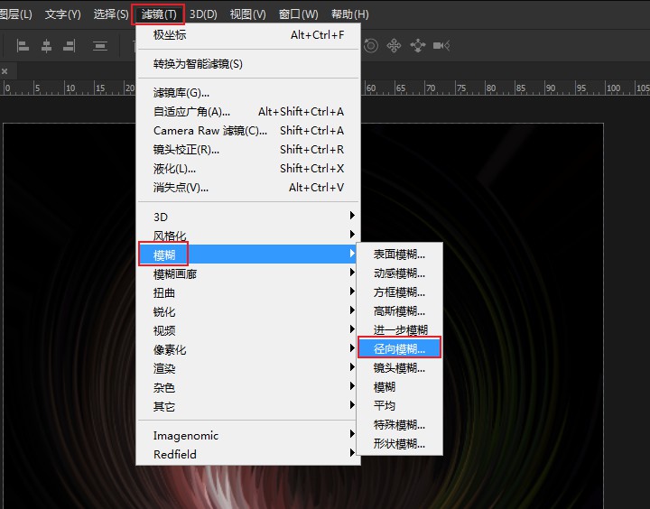Choose 特殊模糊... smart blur
The image size is (650, 509).
tap(400, 425)
